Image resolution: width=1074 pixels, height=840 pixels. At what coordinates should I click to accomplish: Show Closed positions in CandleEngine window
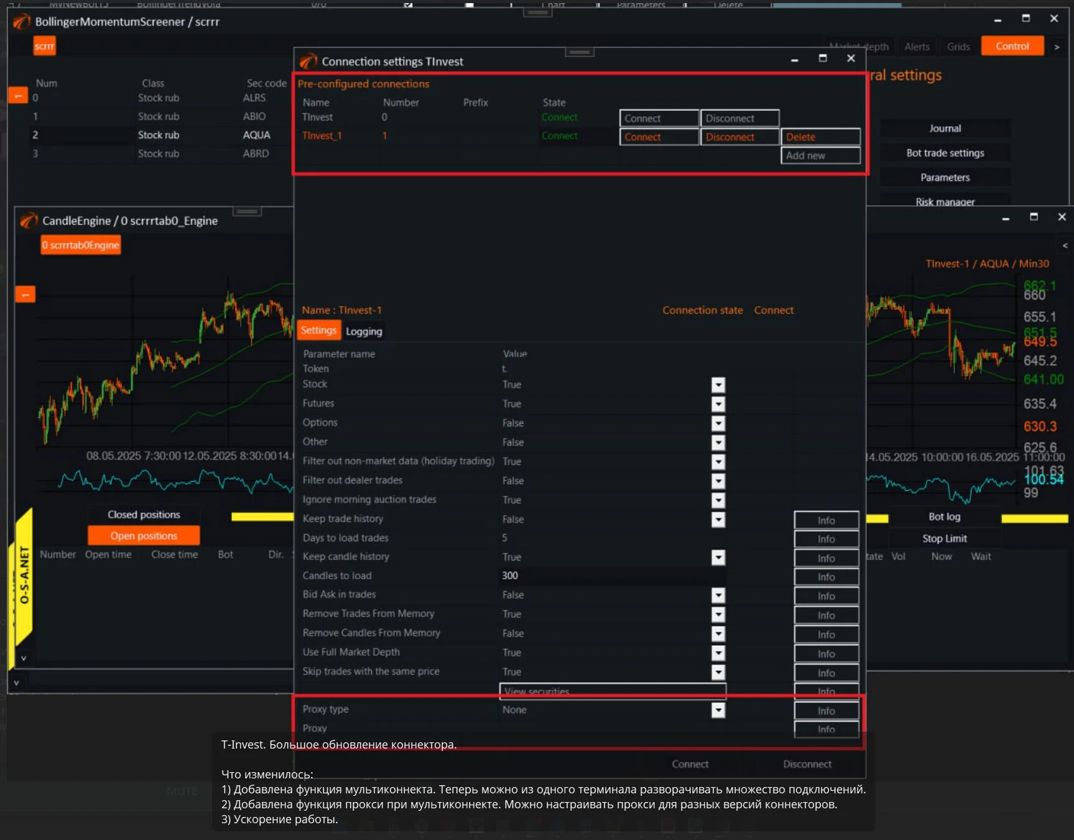pyautogui.click(x=144, y=515)
